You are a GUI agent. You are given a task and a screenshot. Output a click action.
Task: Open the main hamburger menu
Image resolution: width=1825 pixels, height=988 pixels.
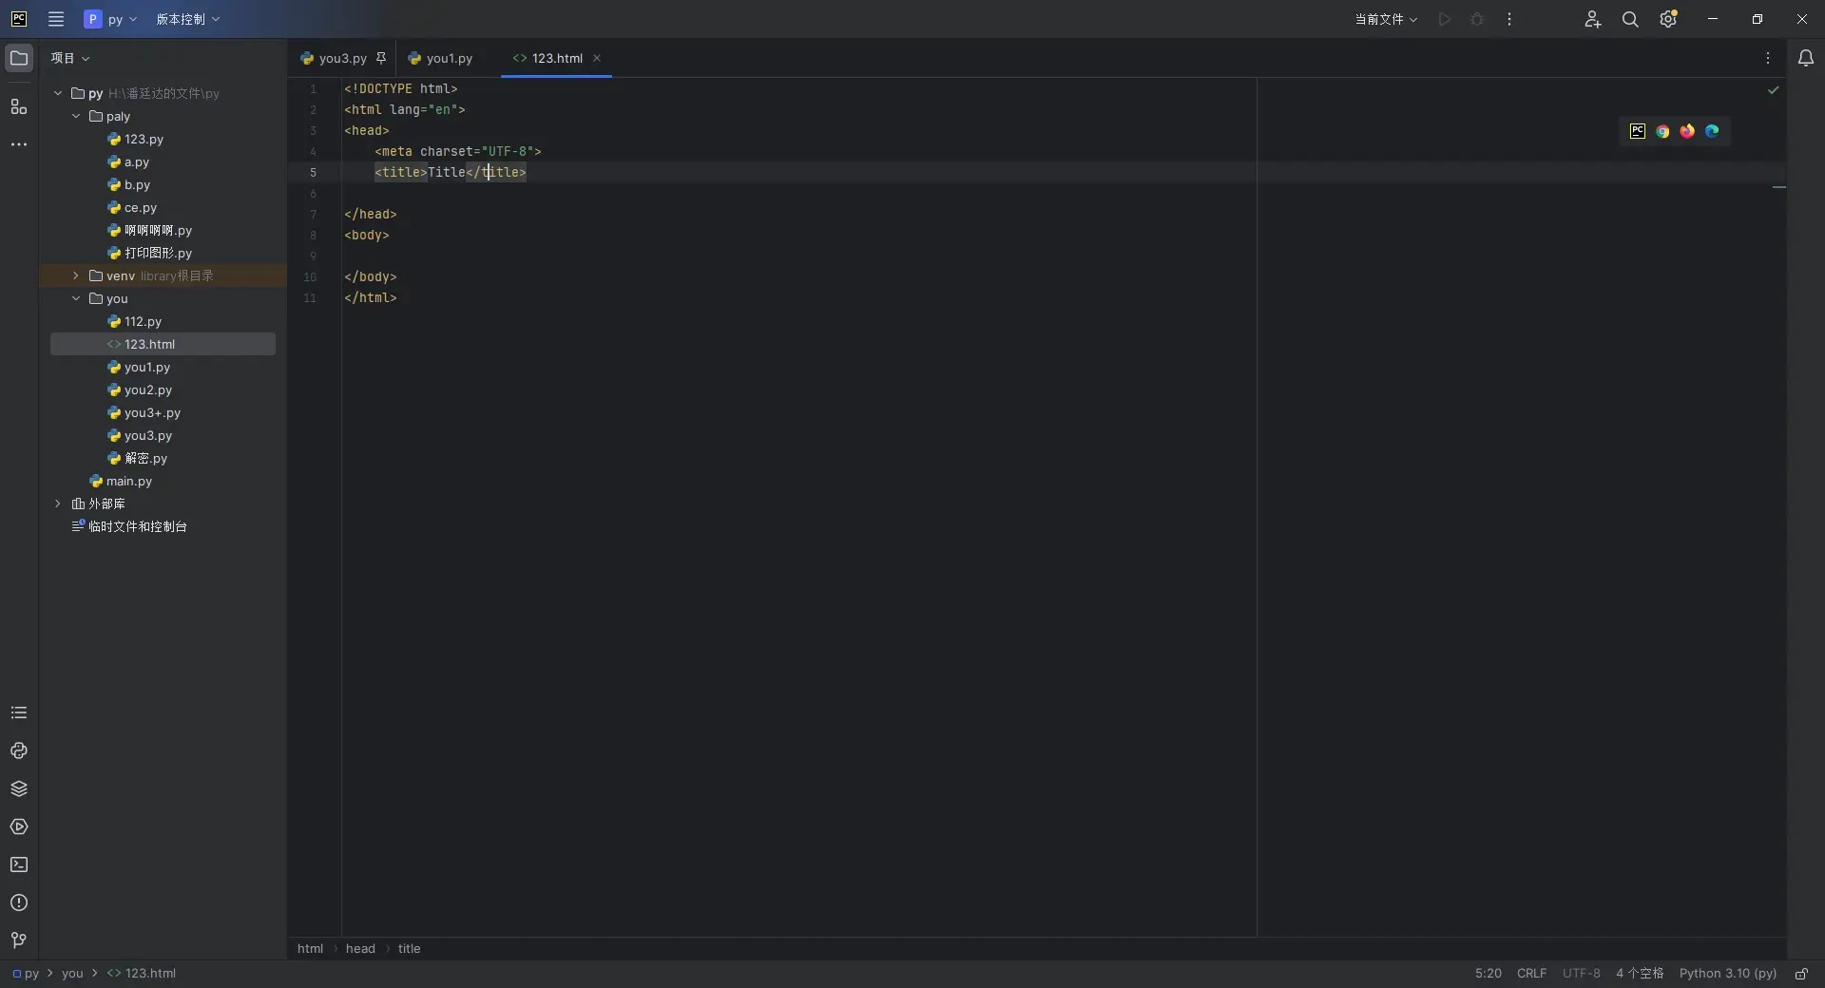point(56,19)
